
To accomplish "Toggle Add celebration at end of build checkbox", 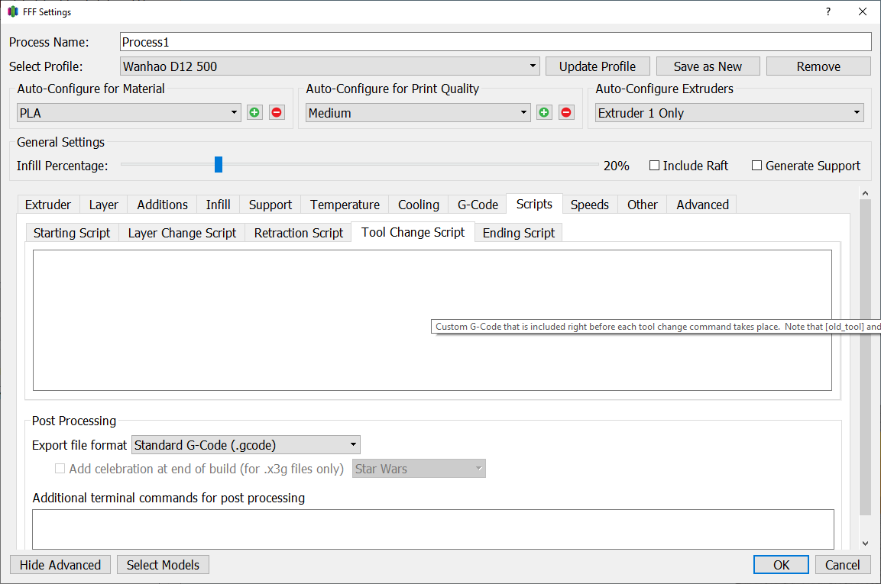I will click(x=60, y=468).
